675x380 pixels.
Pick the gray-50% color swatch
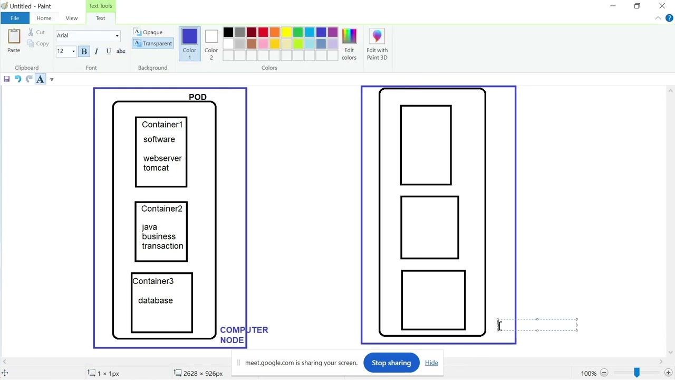point(240,33)
